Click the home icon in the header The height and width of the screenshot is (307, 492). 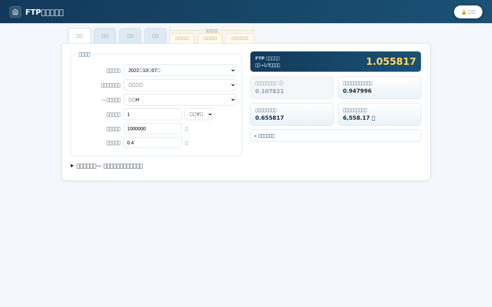click(x=15, y=12)
